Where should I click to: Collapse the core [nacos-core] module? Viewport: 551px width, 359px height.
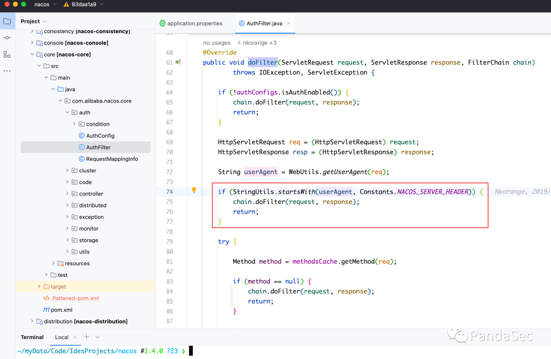32,55
